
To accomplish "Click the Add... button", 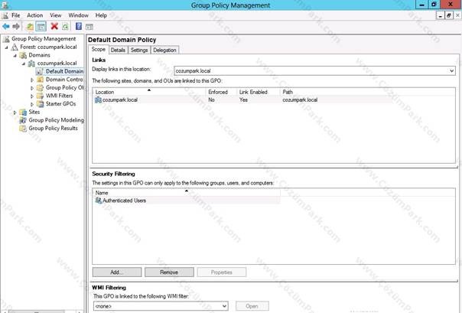I will 117,272.
